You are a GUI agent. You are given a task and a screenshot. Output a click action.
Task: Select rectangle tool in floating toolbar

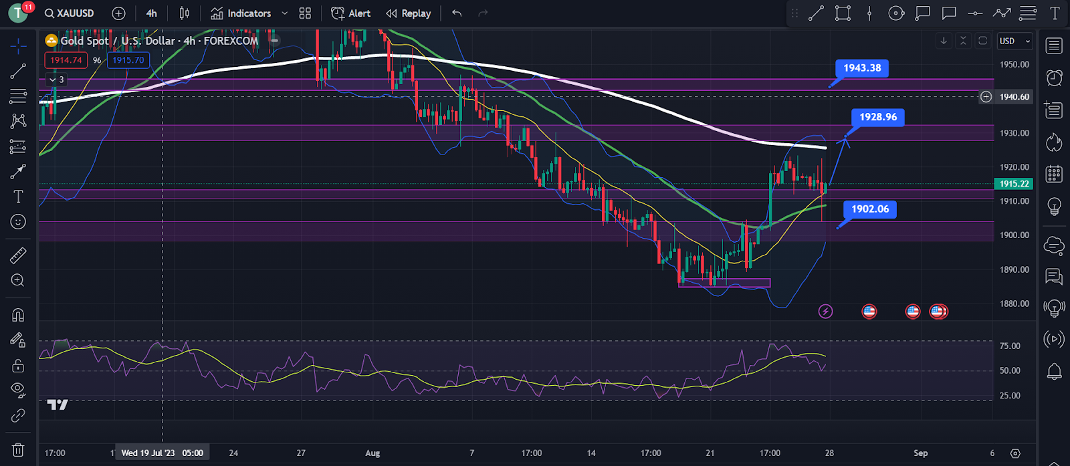point(843,13)
